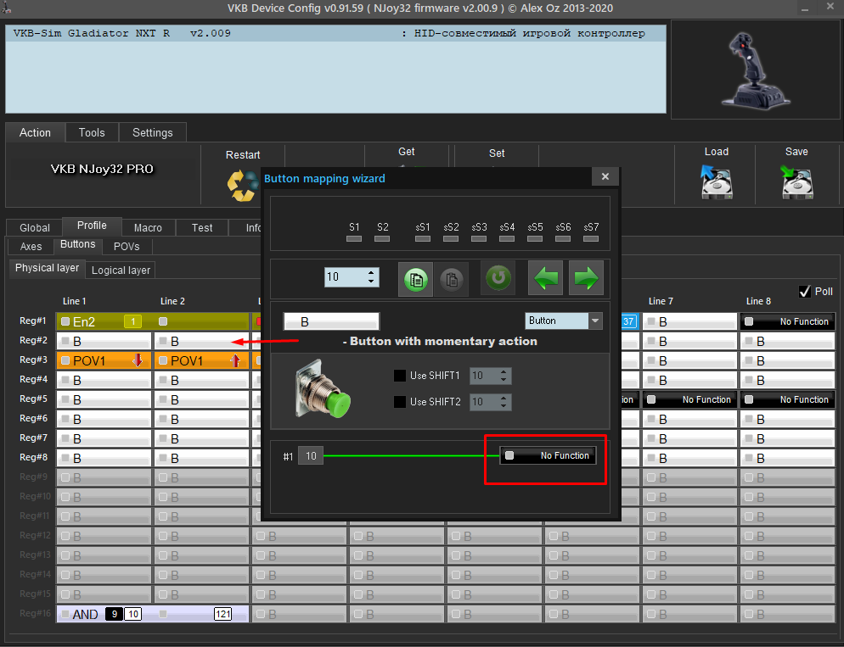Image resolution: width=844 pixels, height=647 pixels.
Task: Click the Load hard drive icon
Action: coord(717,181)
